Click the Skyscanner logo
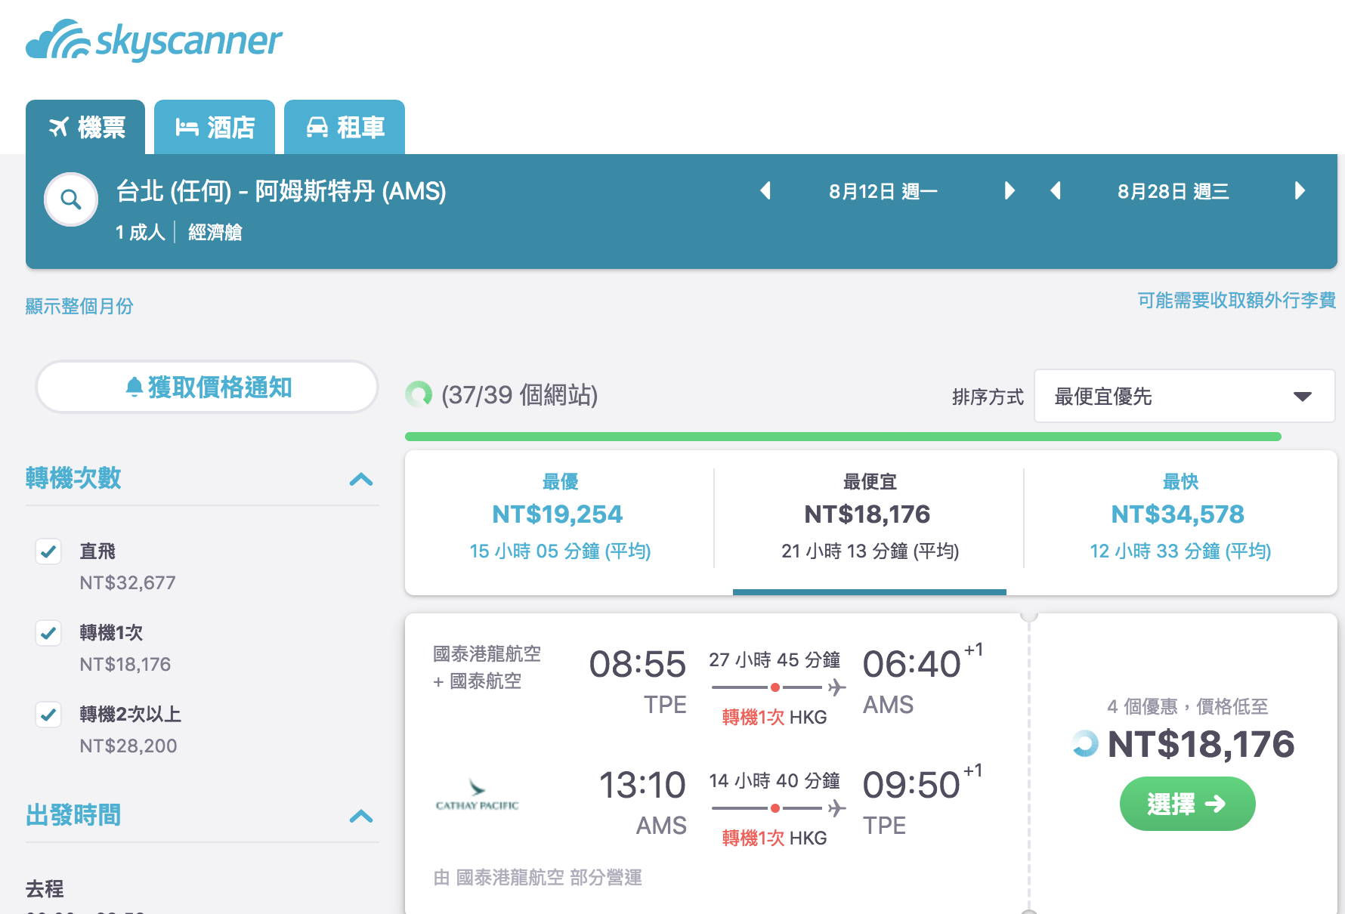Image resolution: width=1345 pixels, height=914 pixels. click(x=154, y=41)
